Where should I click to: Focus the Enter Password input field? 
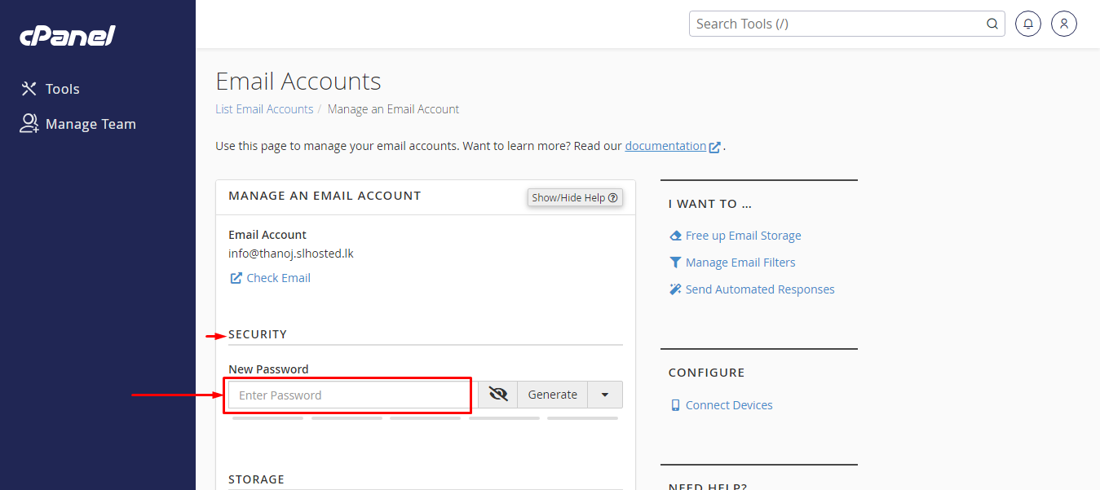[x=347, y=395]
